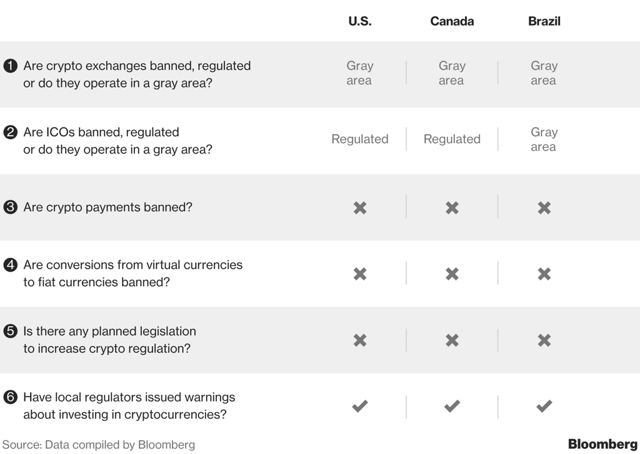Click the number 4 circle icon

[10, 265]
